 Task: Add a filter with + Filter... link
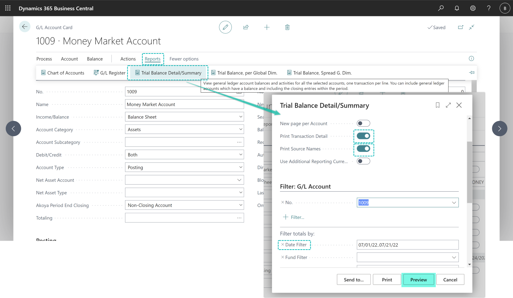point(293,217)
